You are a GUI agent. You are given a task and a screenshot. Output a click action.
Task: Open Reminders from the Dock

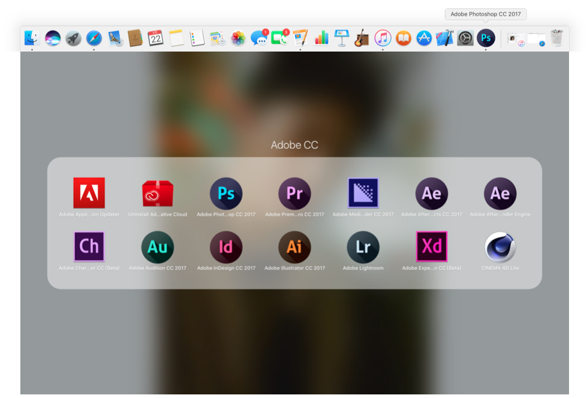pos(197,38)
